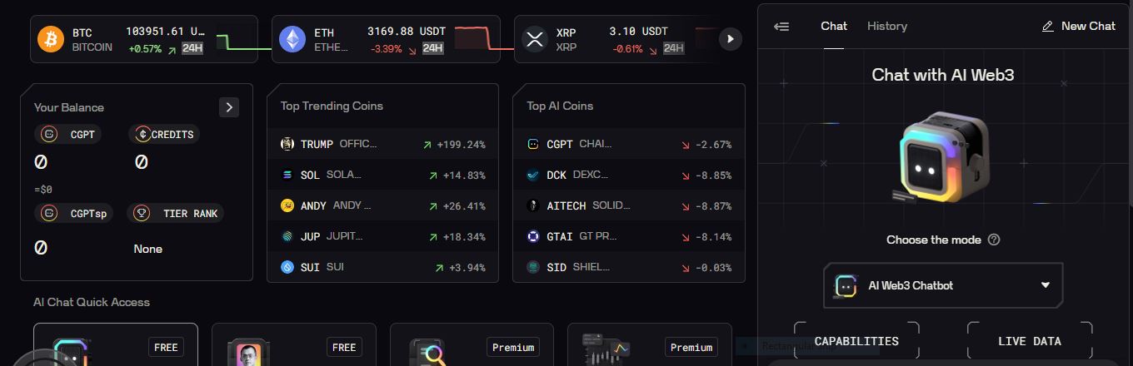This screenshot has width=1133, height=366.
Task: Click the help icon beside Choose the mode
Action: click(993, 240)
